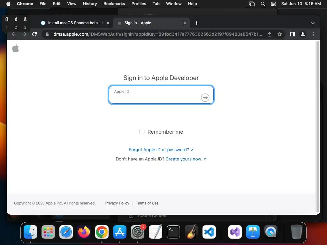Viewport: 327px width, 245px height.
Task: Focus the Apple ID input field
Action: [x=161, y=95]
